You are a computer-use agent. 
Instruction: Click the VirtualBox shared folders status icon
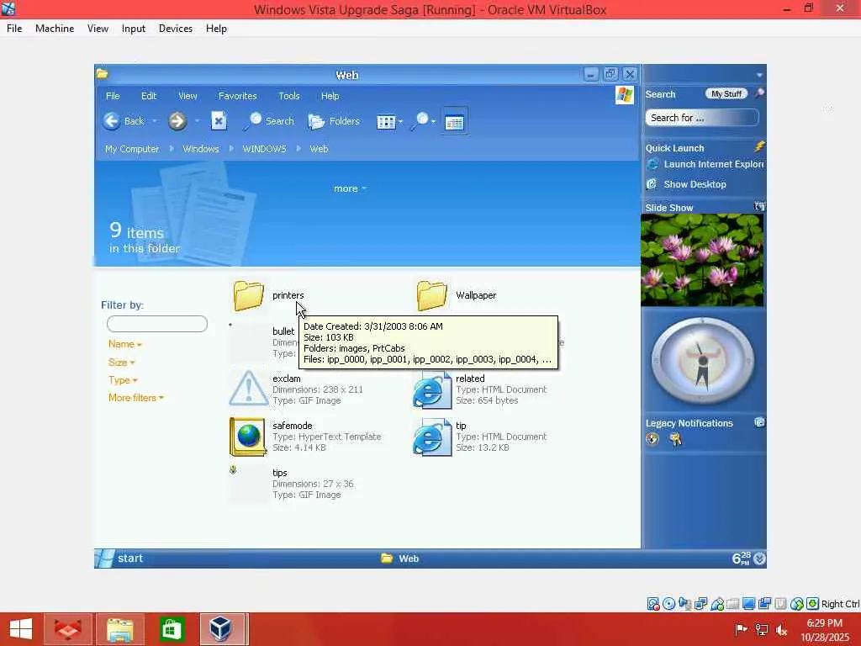pyautogui.click(x=732, y=604)
